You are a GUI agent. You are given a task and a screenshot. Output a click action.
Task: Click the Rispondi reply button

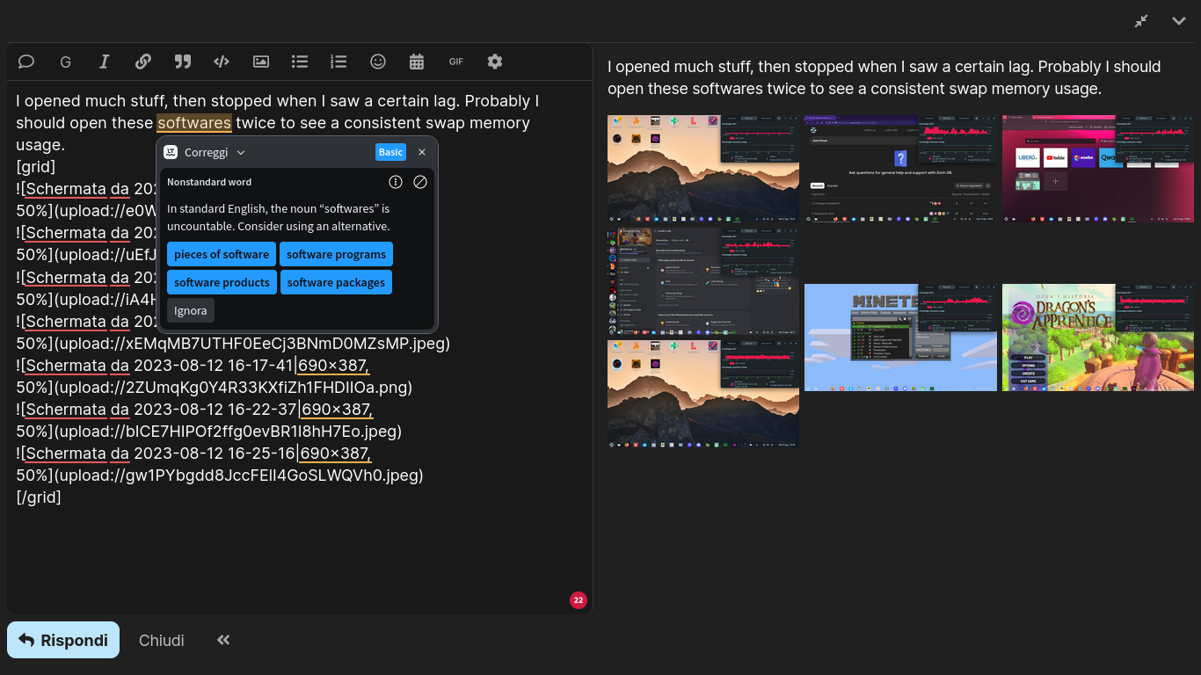click(x=63, y=640)
